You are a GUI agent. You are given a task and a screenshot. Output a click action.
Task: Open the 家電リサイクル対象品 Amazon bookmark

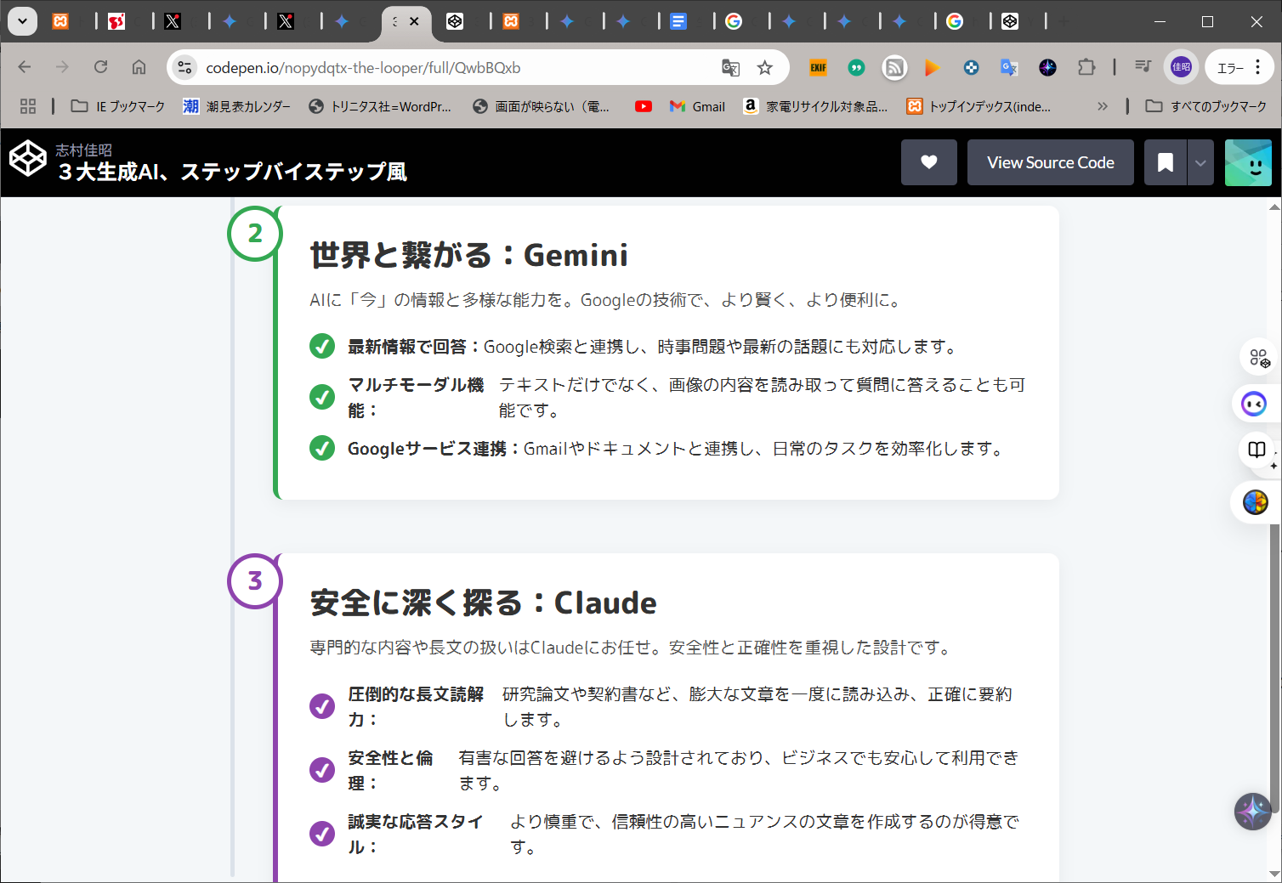pos(815,106)
